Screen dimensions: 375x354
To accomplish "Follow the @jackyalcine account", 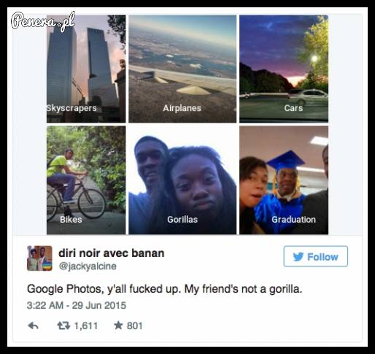I will coord(316,256).
